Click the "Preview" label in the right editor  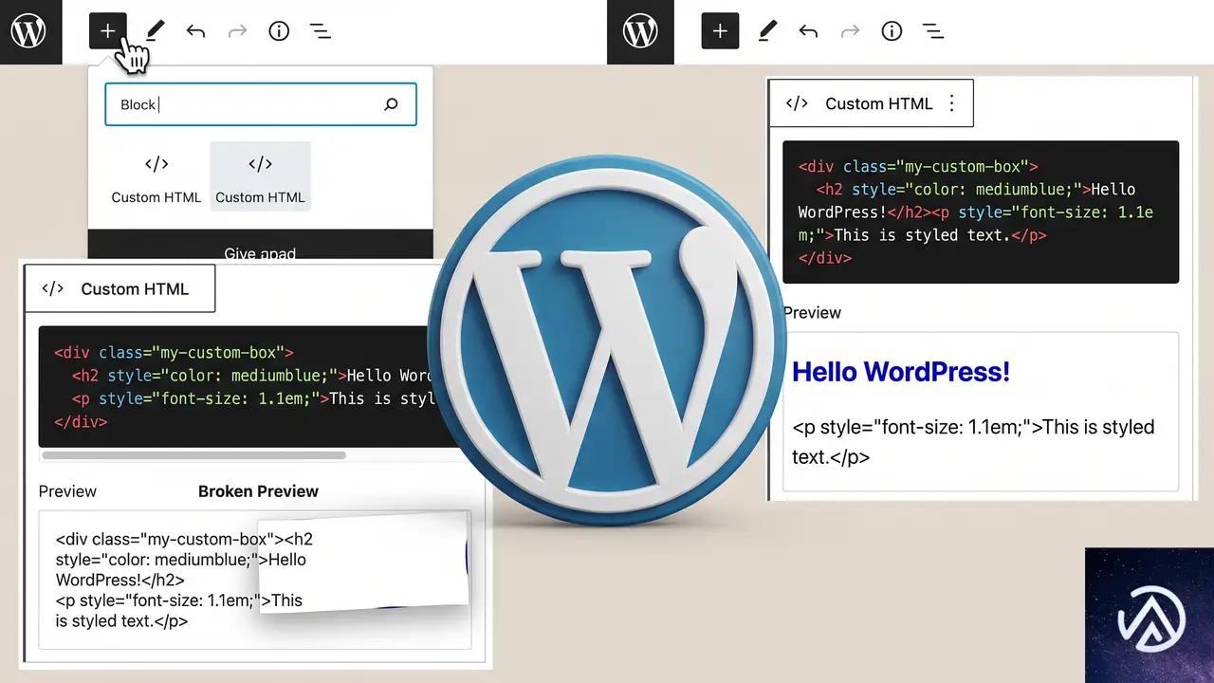(813, 312)
